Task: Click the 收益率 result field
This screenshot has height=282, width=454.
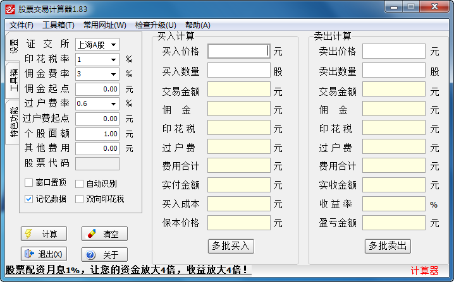Action: coord(394,203)
